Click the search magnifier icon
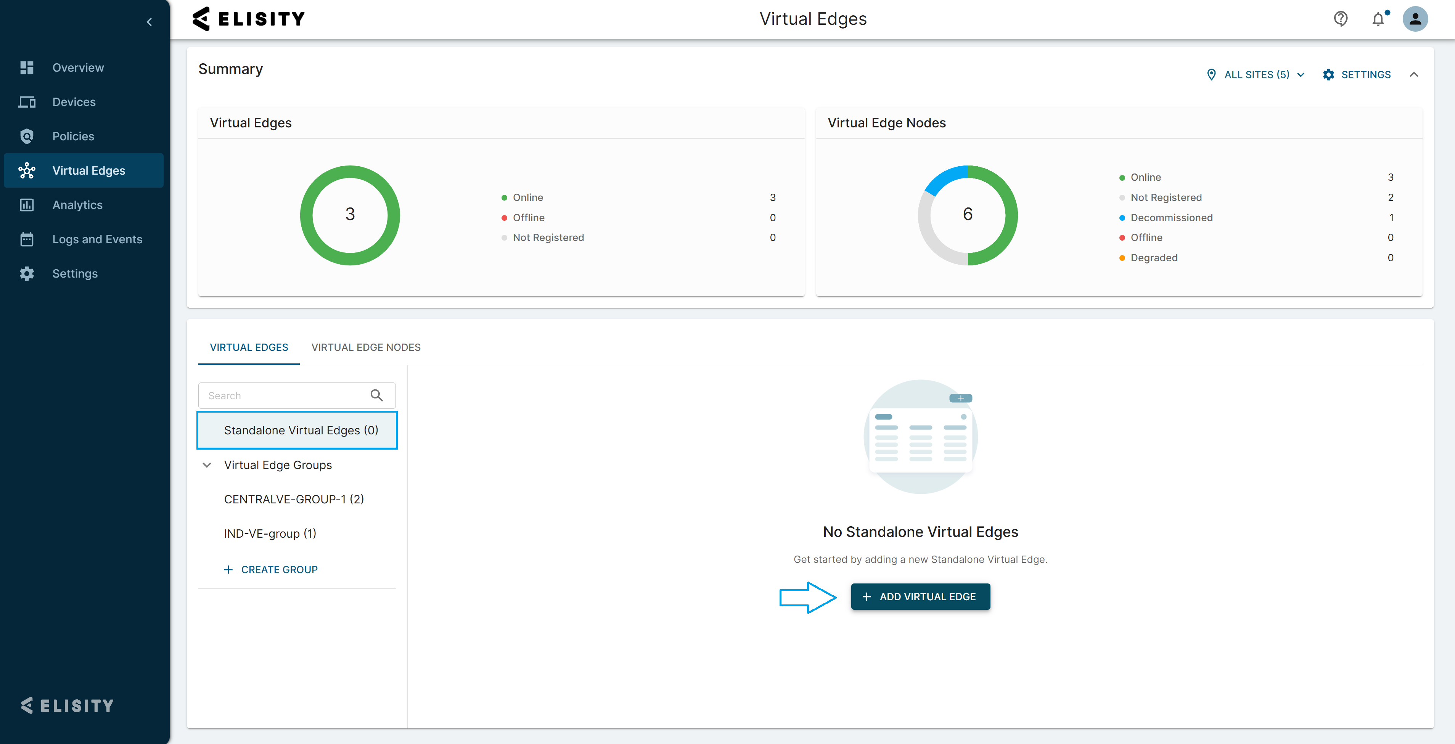This screenshot has width=1455, height=744. click(376, 395)
